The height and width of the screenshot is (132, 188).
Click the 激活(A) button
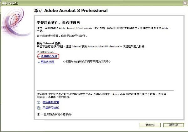tap(174, 125)
